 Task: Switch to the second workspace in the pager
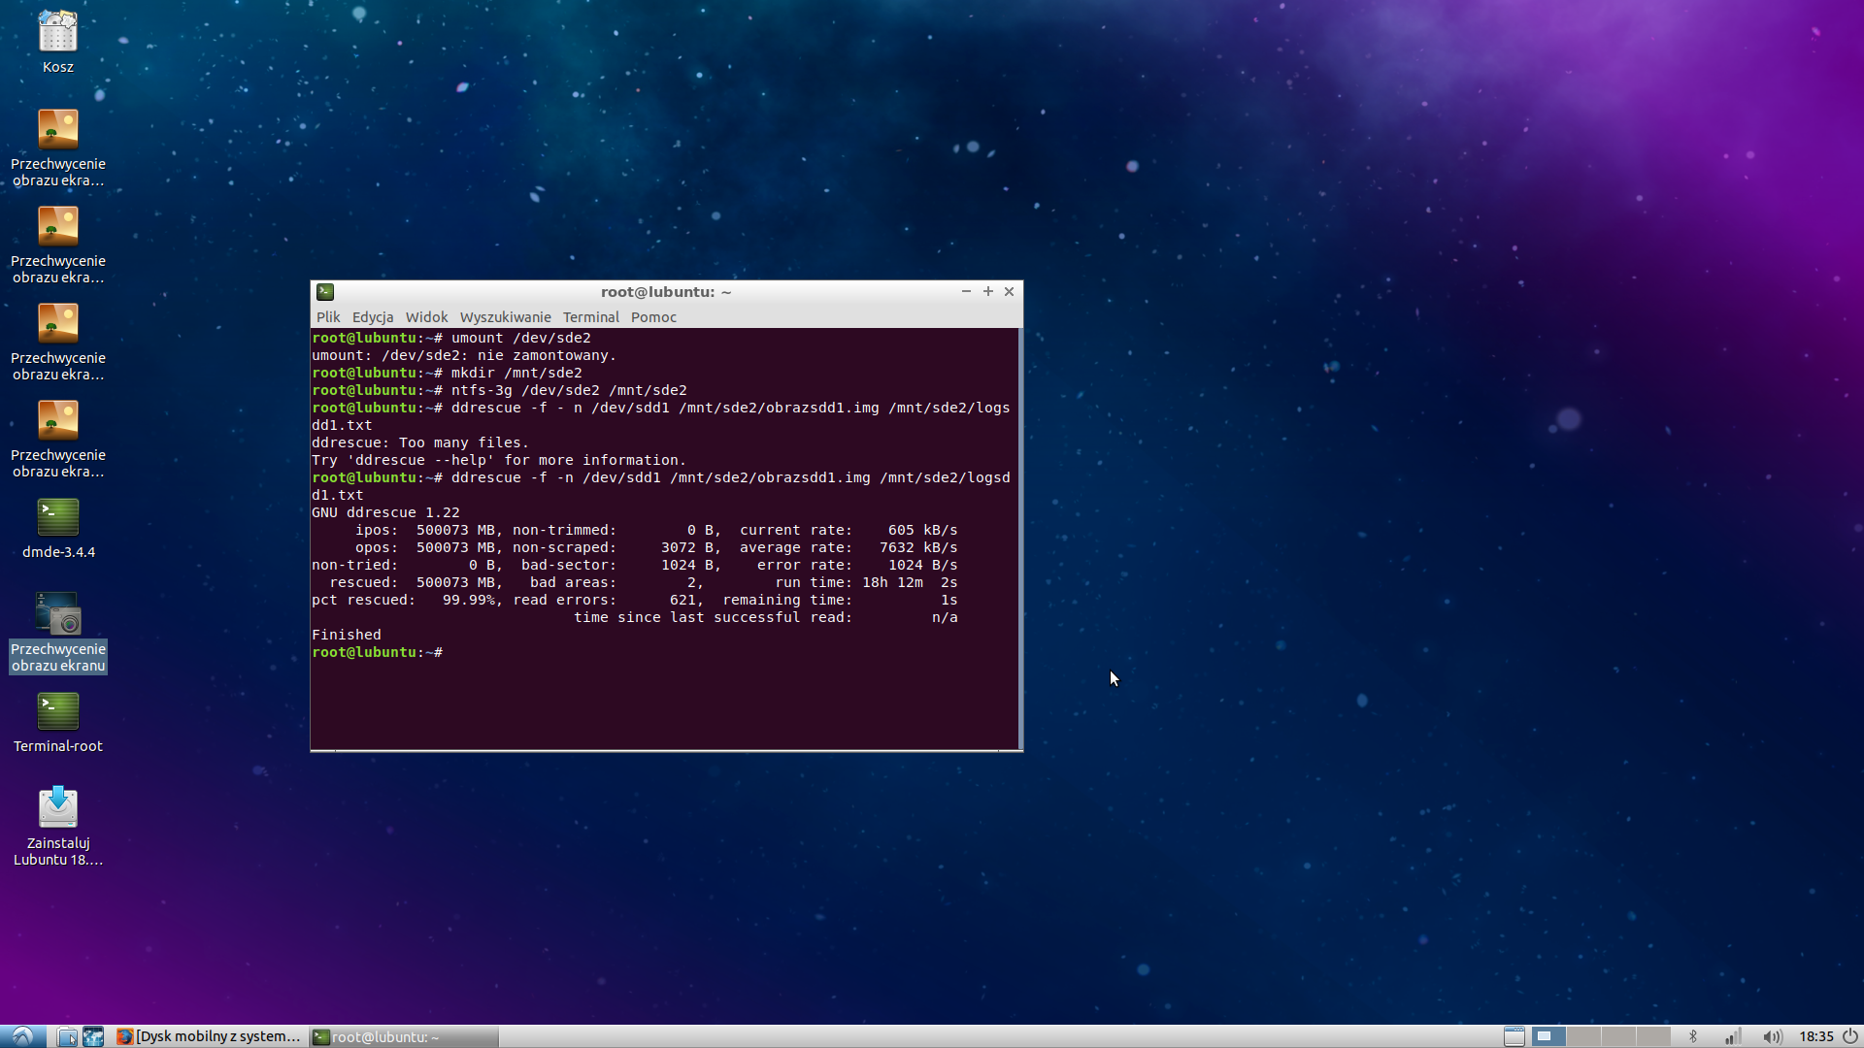click(x=1583, y=1036)
